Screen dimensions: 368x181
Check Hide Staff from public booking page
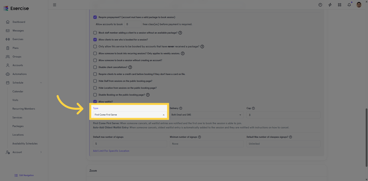[95, 81]
